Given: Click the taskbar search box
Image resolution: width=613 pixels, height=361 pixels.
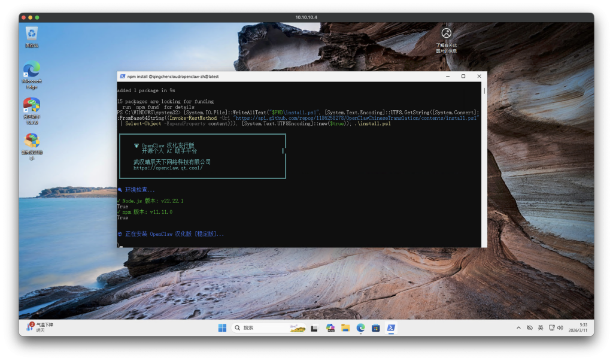Looking at the screenshot, I should [x=263, y=328].
